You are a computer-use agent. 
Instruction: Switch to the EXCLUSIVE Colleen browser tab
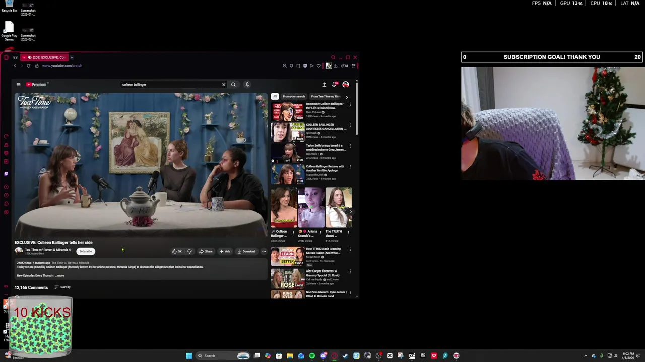[x=44, y=57]
